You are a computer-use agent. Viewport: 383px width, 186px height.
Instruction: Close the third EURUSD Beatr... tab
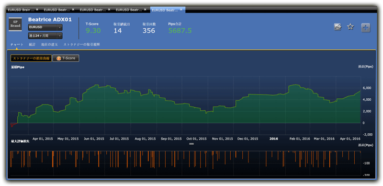(x=109, y=10)
